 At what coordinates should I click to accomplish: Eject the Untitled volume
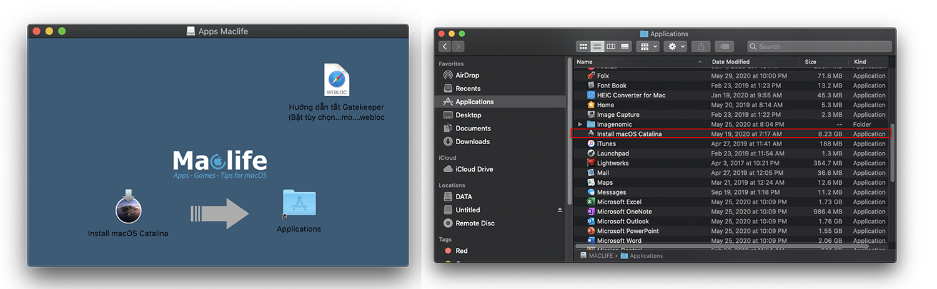click(560, 210)
